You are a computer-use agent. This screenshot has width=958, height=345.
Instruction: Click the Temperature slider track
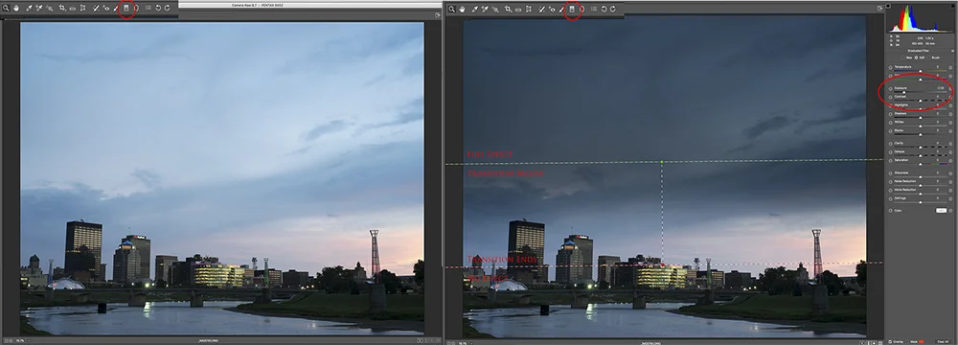(920, 70)
